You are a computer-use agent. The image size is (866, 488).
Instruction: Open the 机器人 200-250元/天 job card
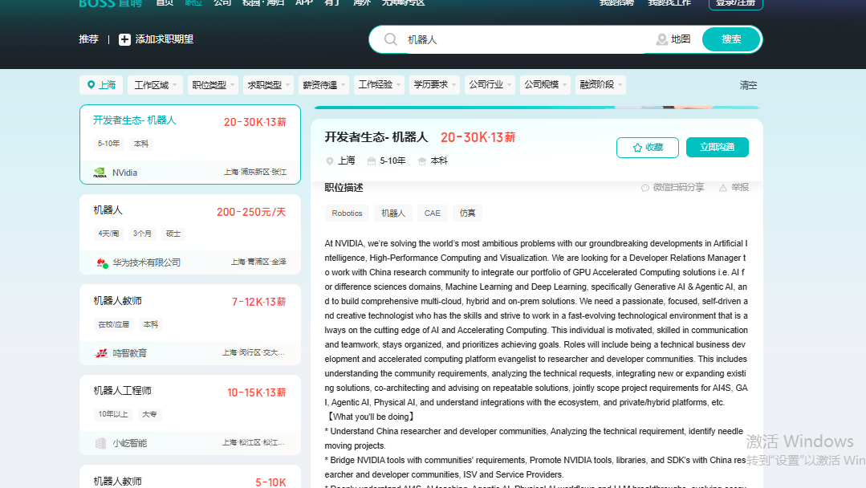coord(190,234)
